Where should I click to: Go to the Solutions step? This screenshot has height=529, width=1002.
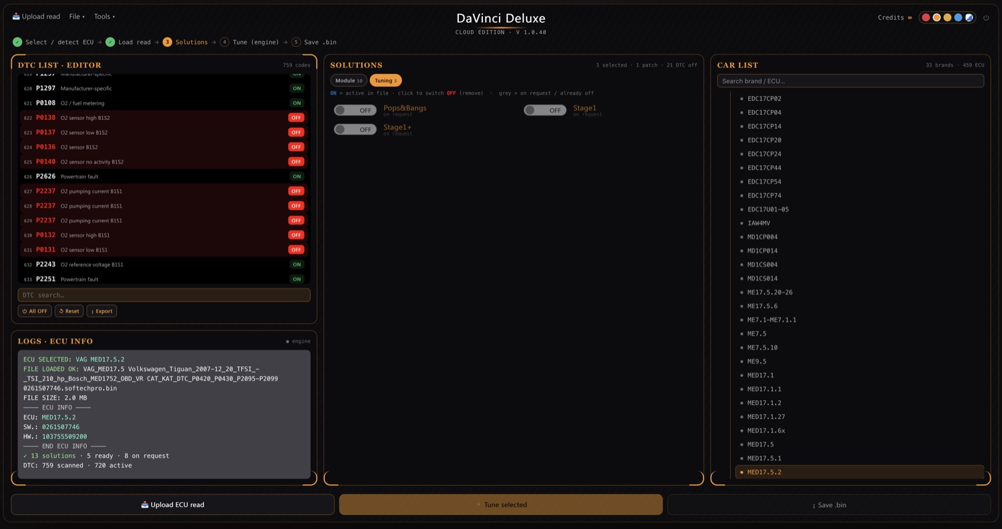click(x=186, y=42)
